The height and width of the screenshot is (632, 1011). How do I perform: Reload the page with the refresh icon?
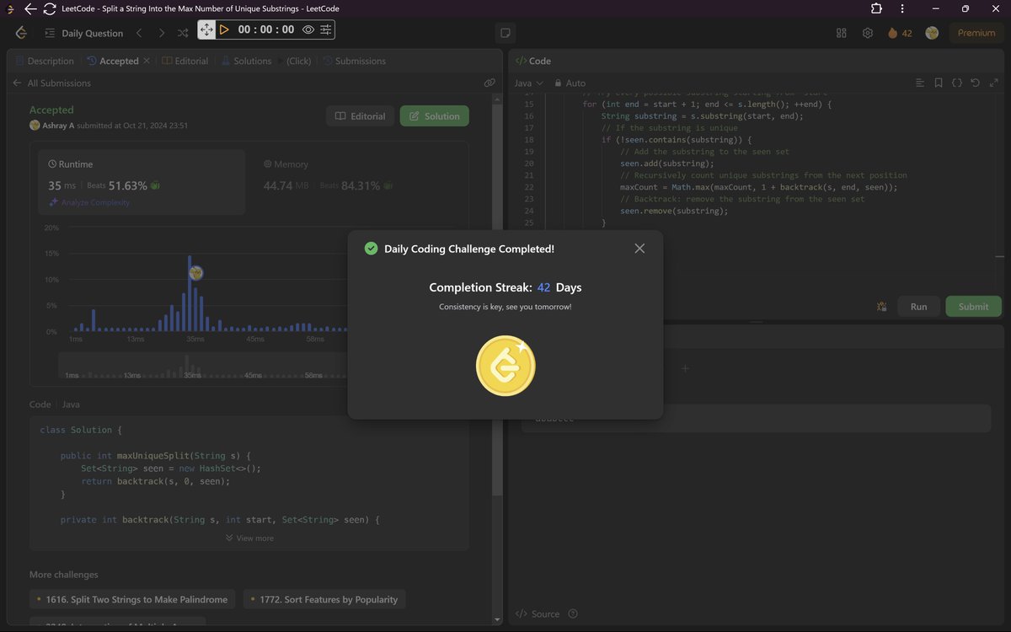[50, 8]
